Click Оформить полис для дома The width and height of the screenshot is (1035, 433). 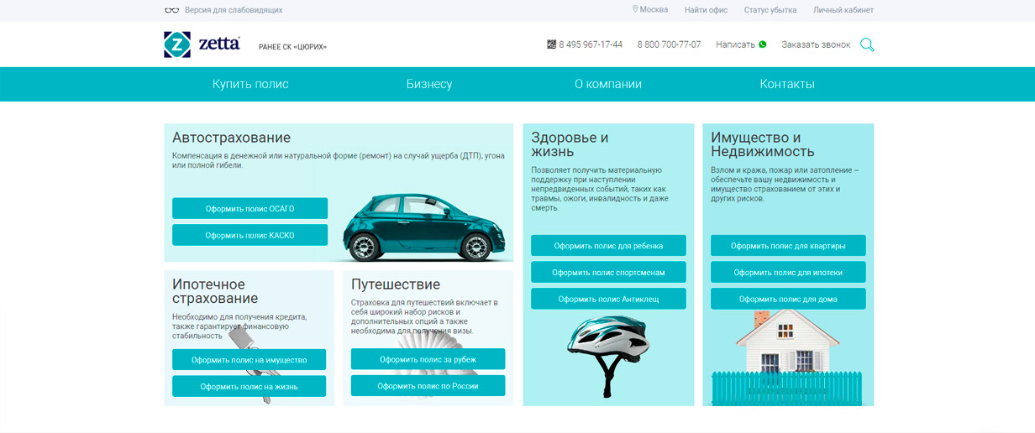click(788, 299)
